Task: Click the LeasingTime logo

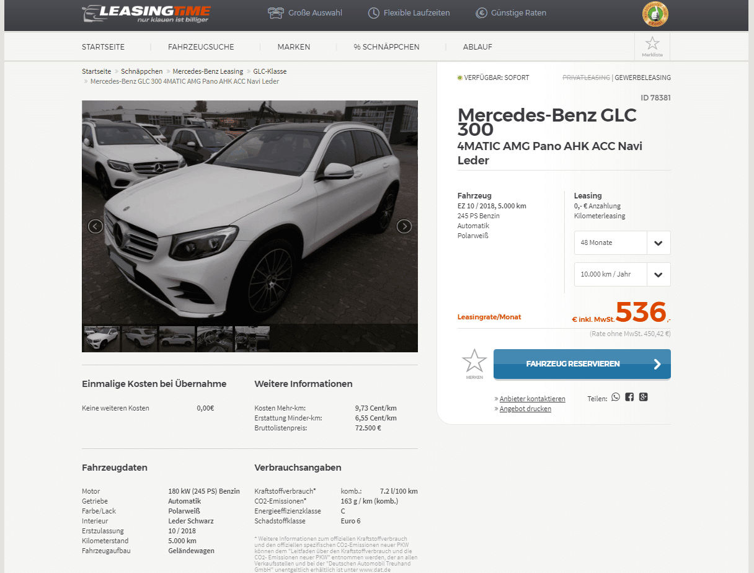Action: (x=146, y=14)
